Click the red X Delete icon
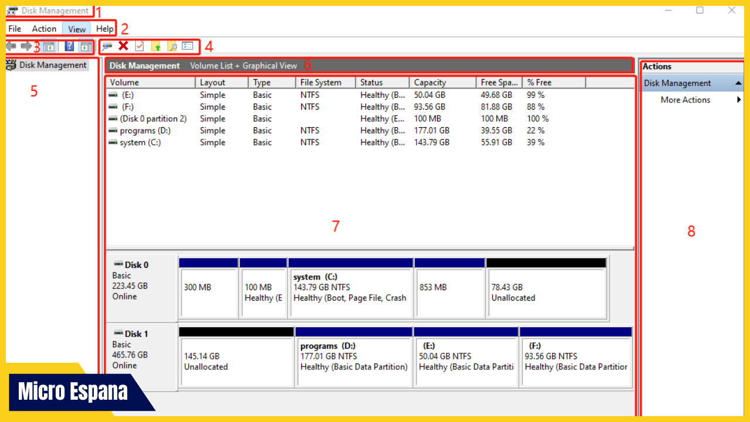This screenshot has width=750, height=422. tap(123, 46)
